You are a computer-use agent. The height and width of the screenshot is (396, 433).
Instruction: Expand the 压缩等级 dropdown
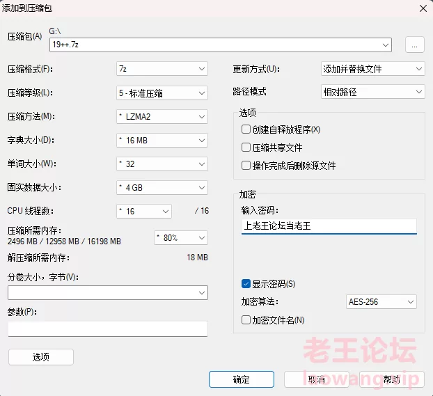(x=162, y=93)
